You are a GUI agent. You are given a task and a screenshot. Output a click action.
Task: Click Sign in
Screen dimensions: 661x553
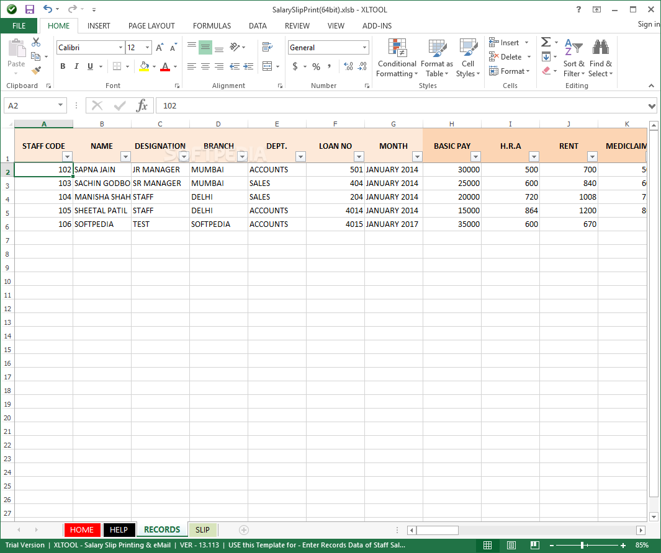click(649, 24)
